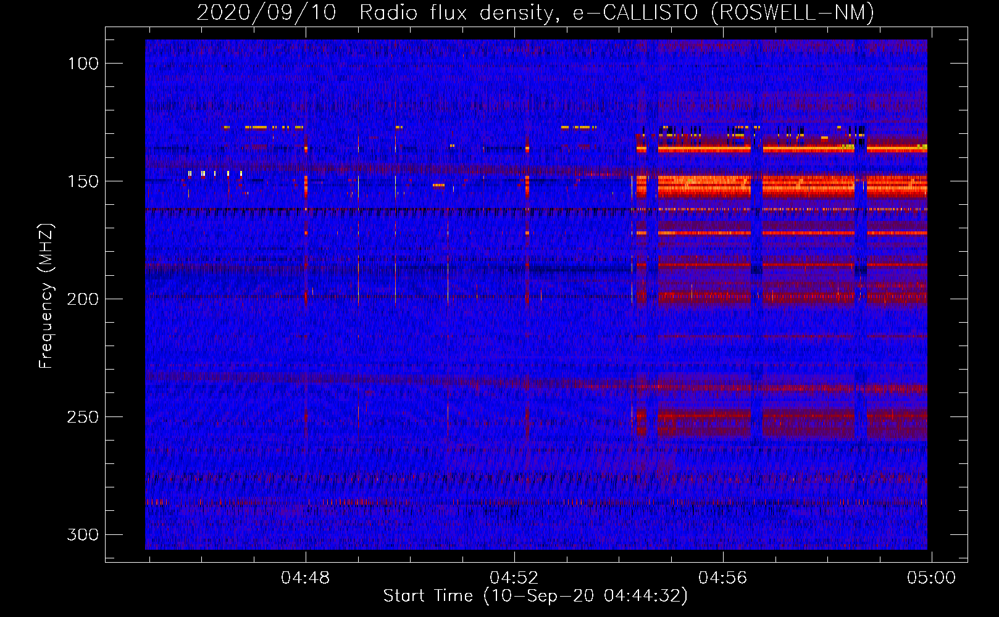Click the time tick label 05:00
The image size is (999, 617).
(931, 578)
